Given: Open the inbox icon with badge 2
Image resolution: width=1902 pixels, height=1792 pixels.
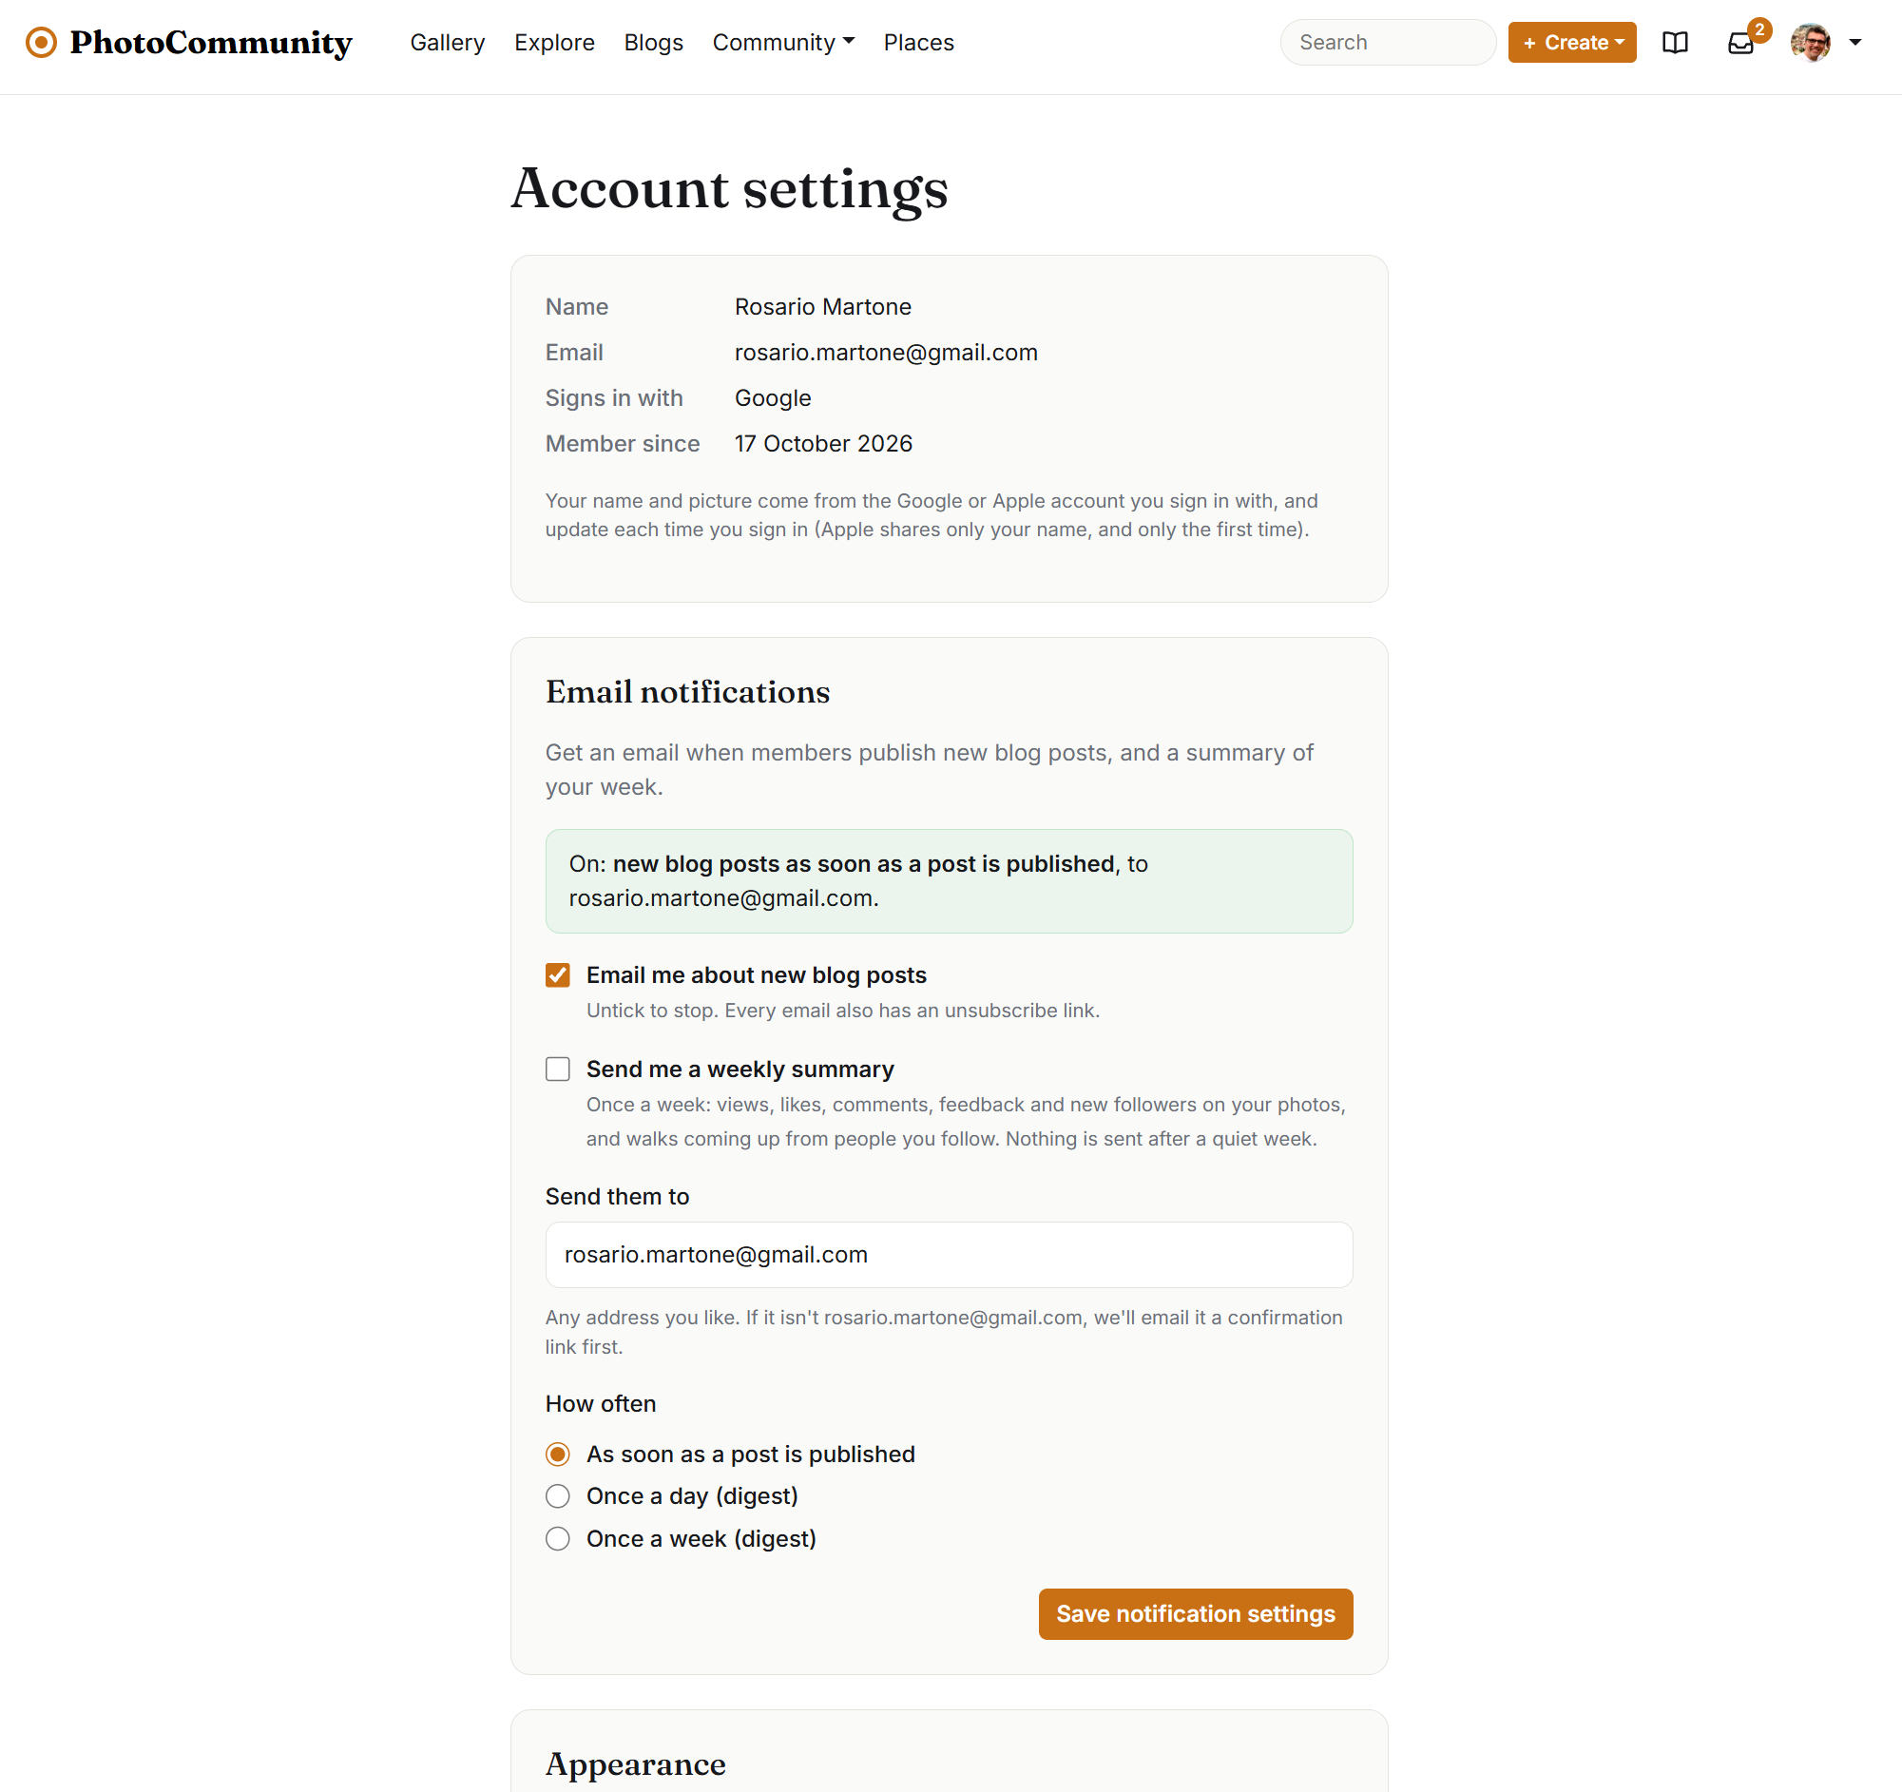Looking at the screenshot, I should (x=1741, y=43).
